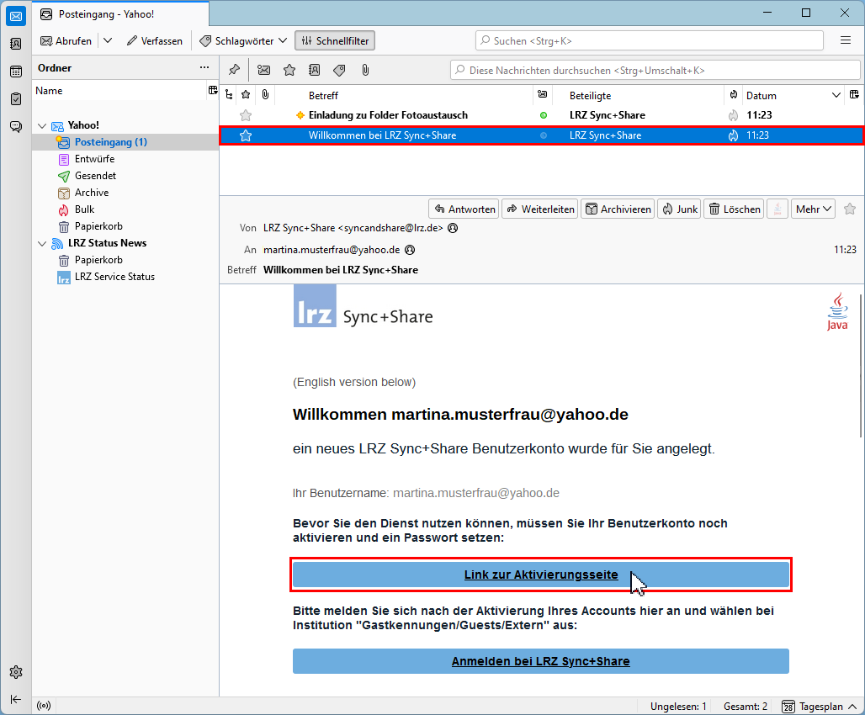865x715 pixels.
Task: Open Settings via the gear icon
Action: point(15,672)
